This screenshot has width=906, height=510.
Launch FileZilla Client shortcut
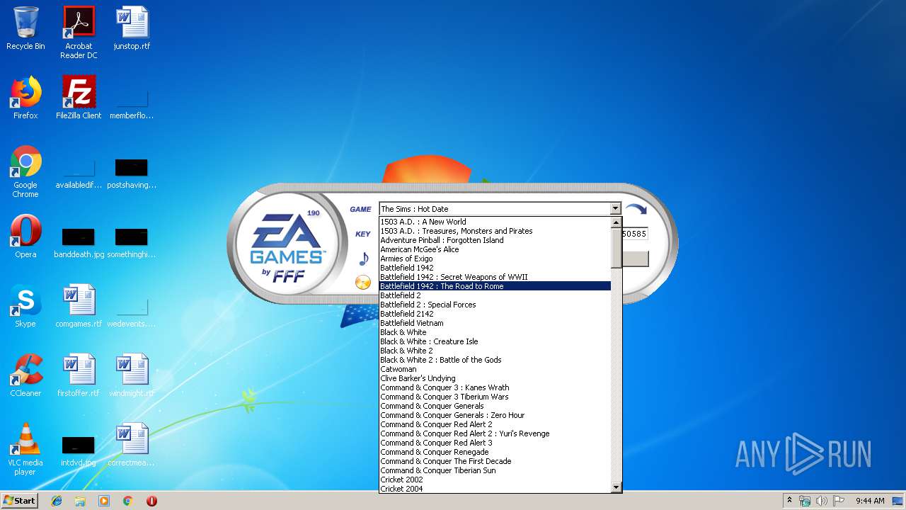click(x=79, y=98)
